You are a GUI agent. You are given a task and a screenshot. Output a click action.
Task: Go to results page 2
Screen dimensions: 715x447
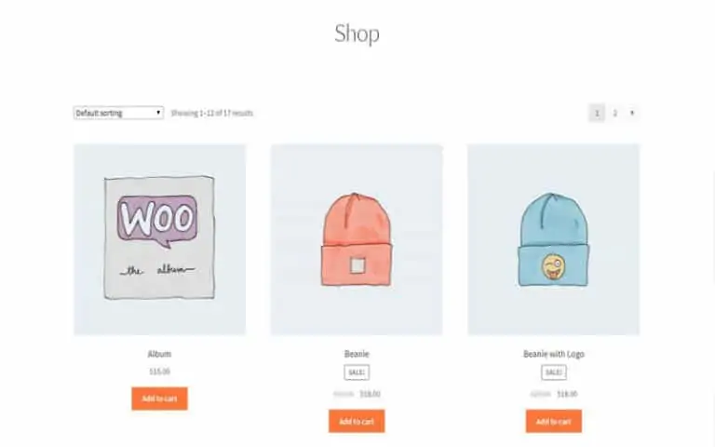[614, 113]
